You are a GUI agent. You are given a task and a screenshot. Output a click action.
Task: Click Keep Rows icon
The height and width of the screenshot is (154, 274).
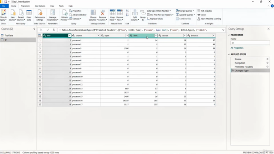pyautogui.click(x=112, y=12)
